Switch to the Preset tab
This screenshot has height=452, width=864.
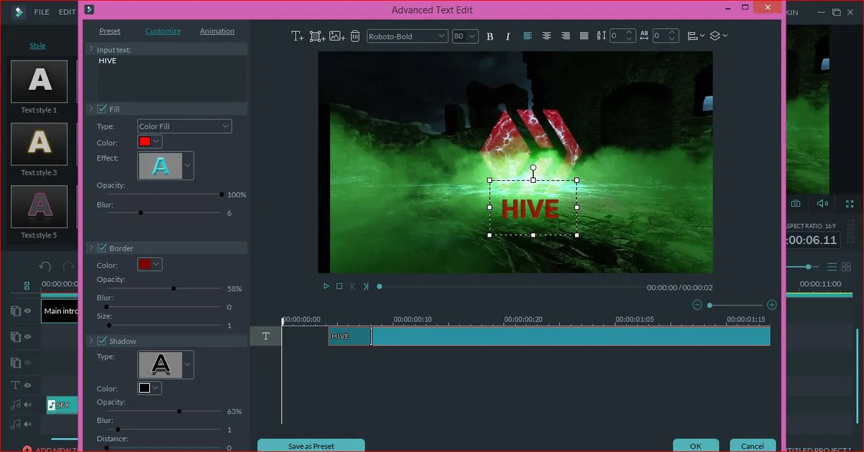point(110,31)
